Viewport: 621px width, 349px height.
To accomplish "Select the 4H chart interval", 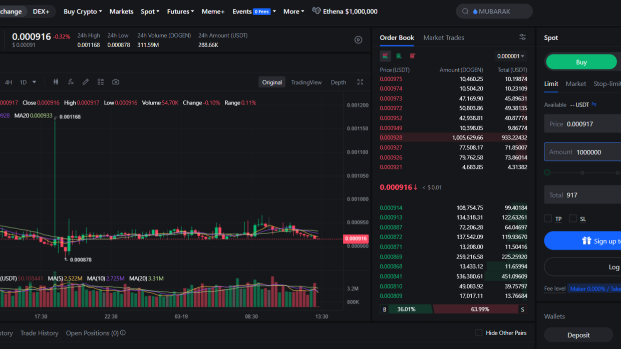I will click(x=9, y=82).
